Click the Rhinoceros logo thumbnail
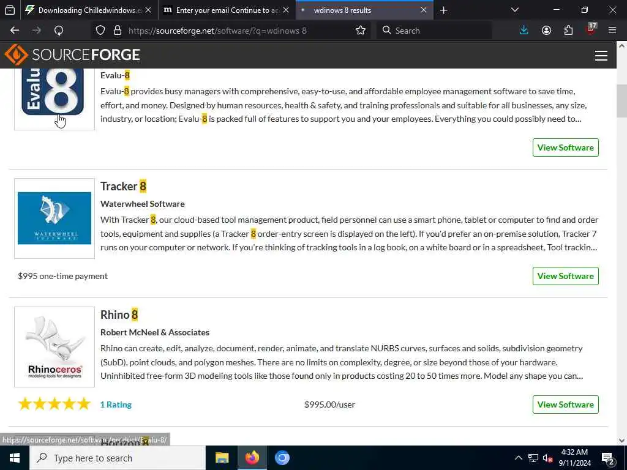 click(54, 347)
